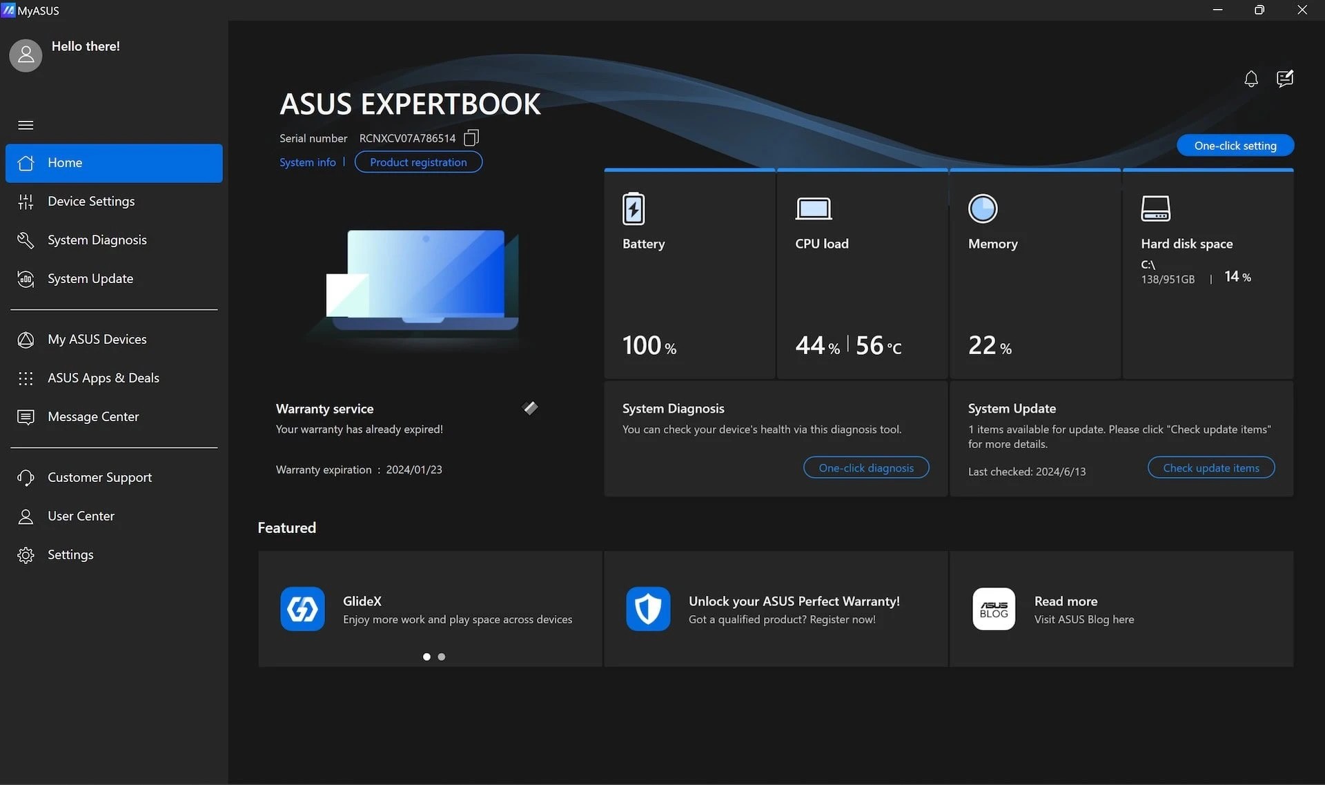Click the Check update items button
This screenshot has width=1325, height=785.
(1210, 467)
